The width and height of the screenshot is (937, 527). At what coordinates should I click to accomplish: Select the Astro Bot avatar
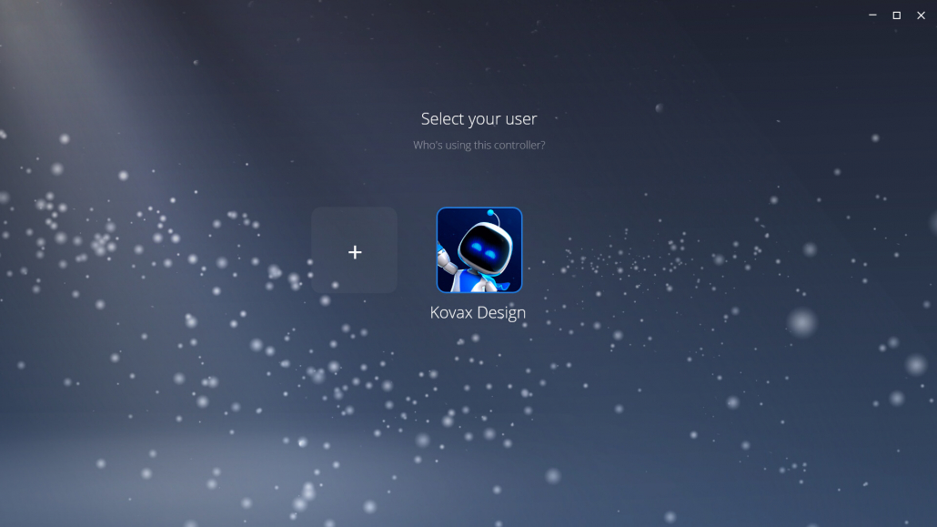tap(479, 250)
